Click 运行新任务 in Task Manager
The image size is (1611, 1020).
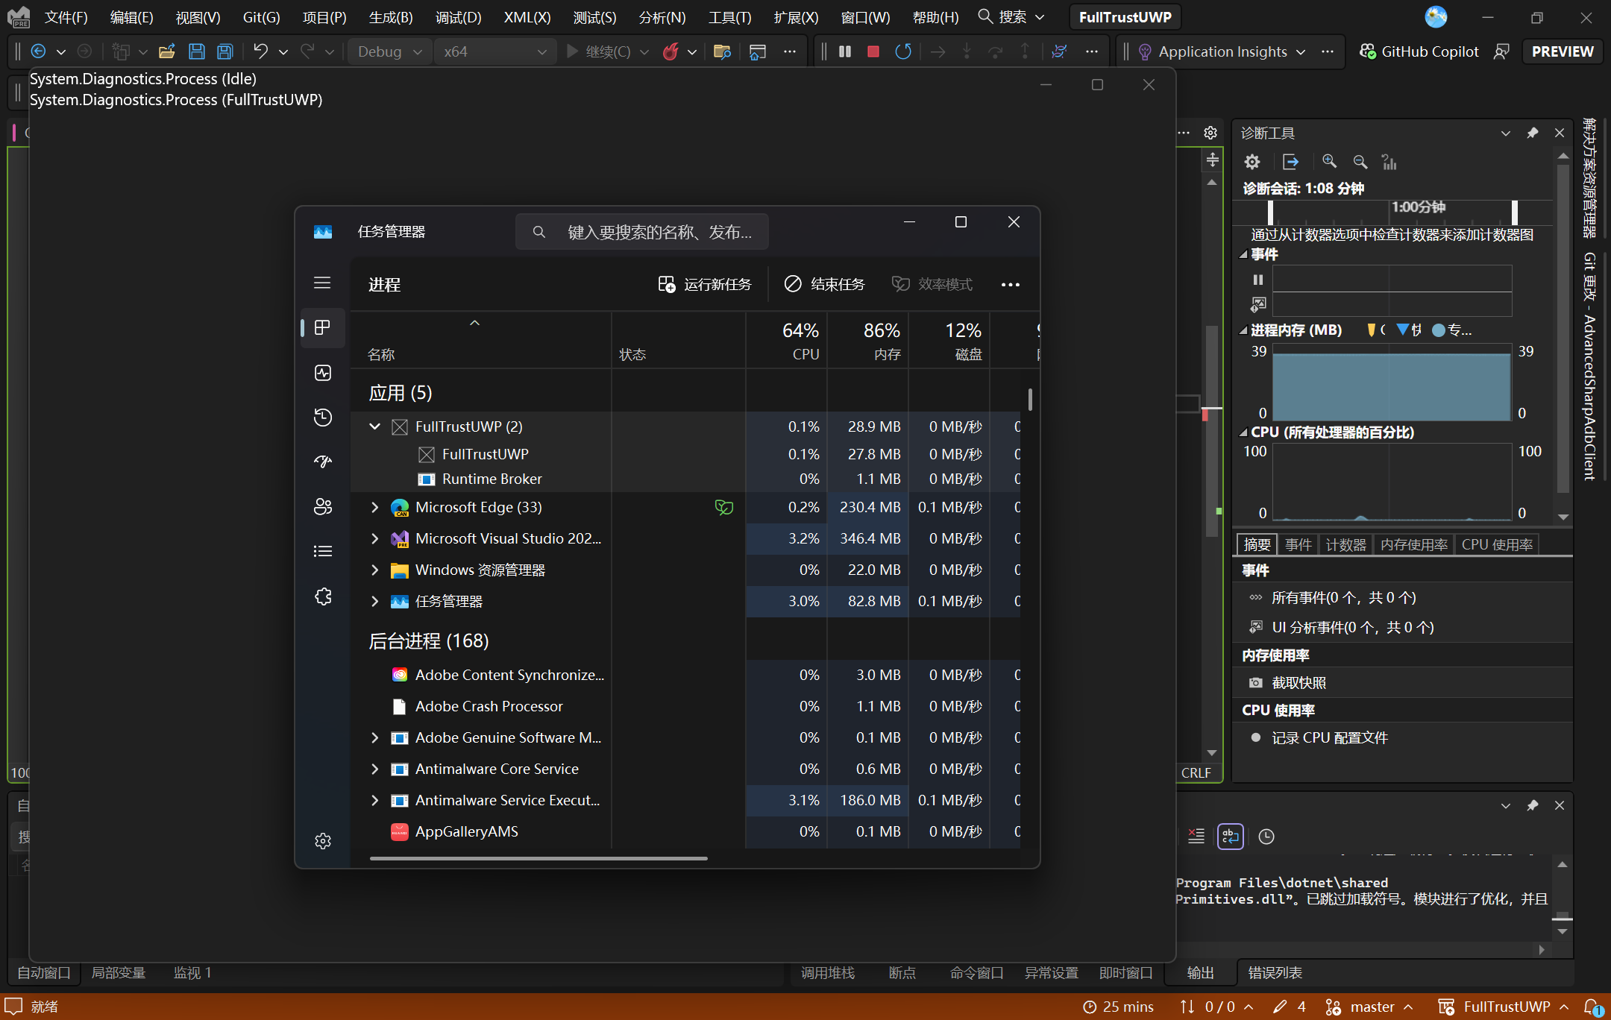(705, 284)
